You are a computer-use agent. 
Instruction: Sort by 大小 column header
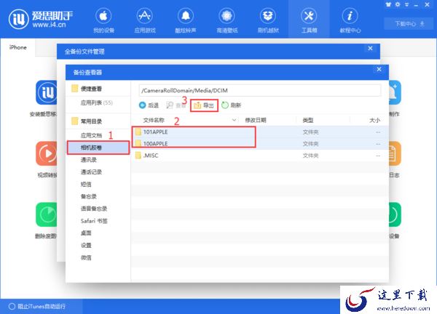(374, 120)
